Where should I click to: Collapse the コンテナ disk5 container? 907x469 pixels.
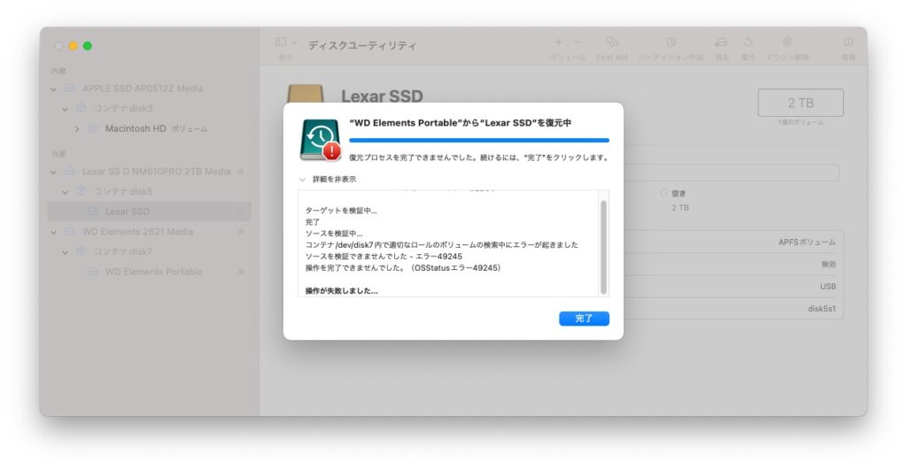66,192
